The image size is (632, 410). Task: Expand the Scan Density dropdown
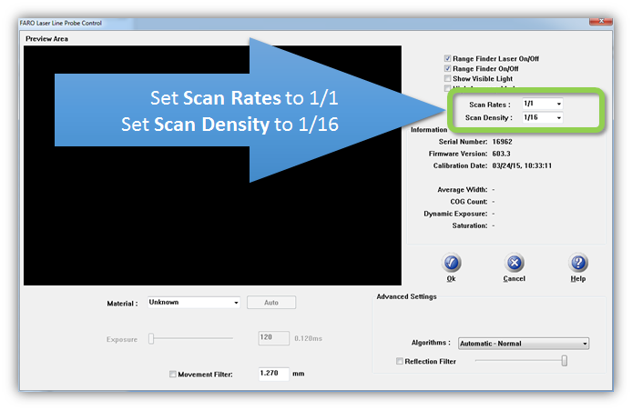coord(558,118)
